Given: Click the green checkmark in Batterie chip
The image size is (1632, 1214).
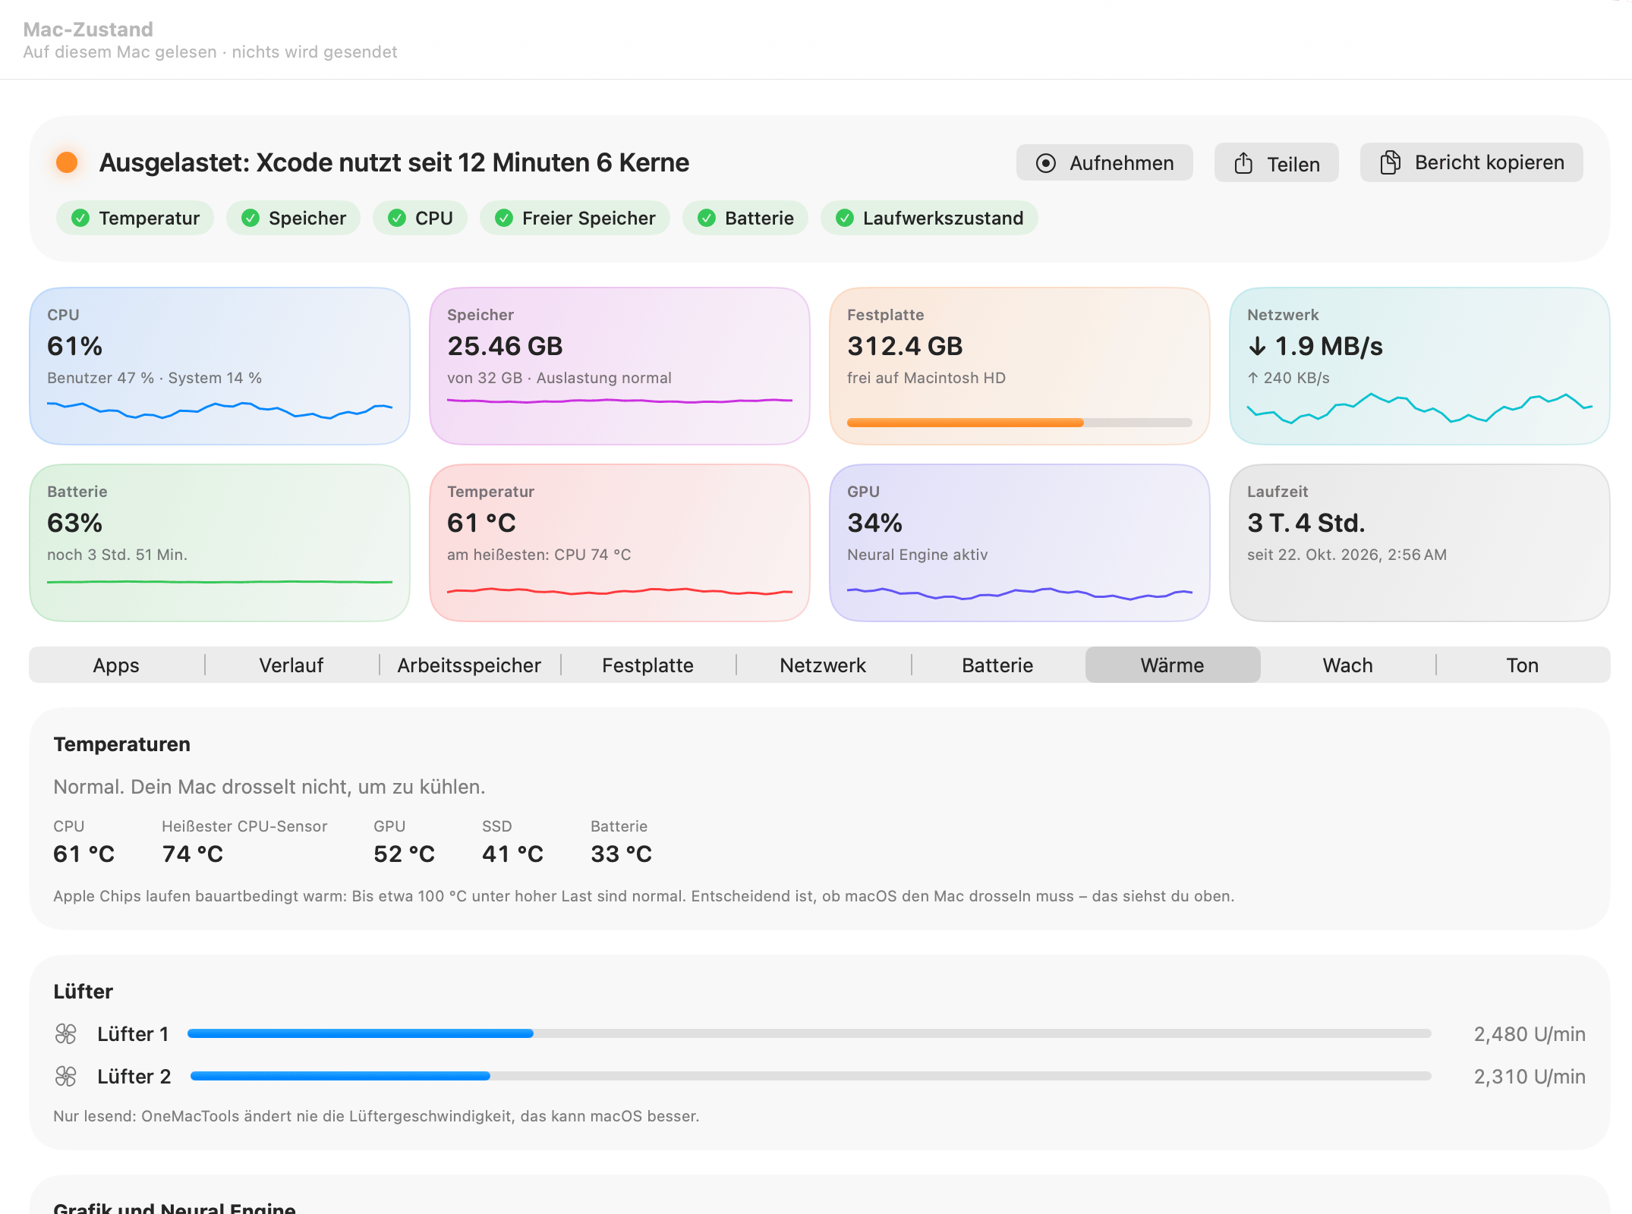Looking at the screenshot, I should (x=706, y=219).
